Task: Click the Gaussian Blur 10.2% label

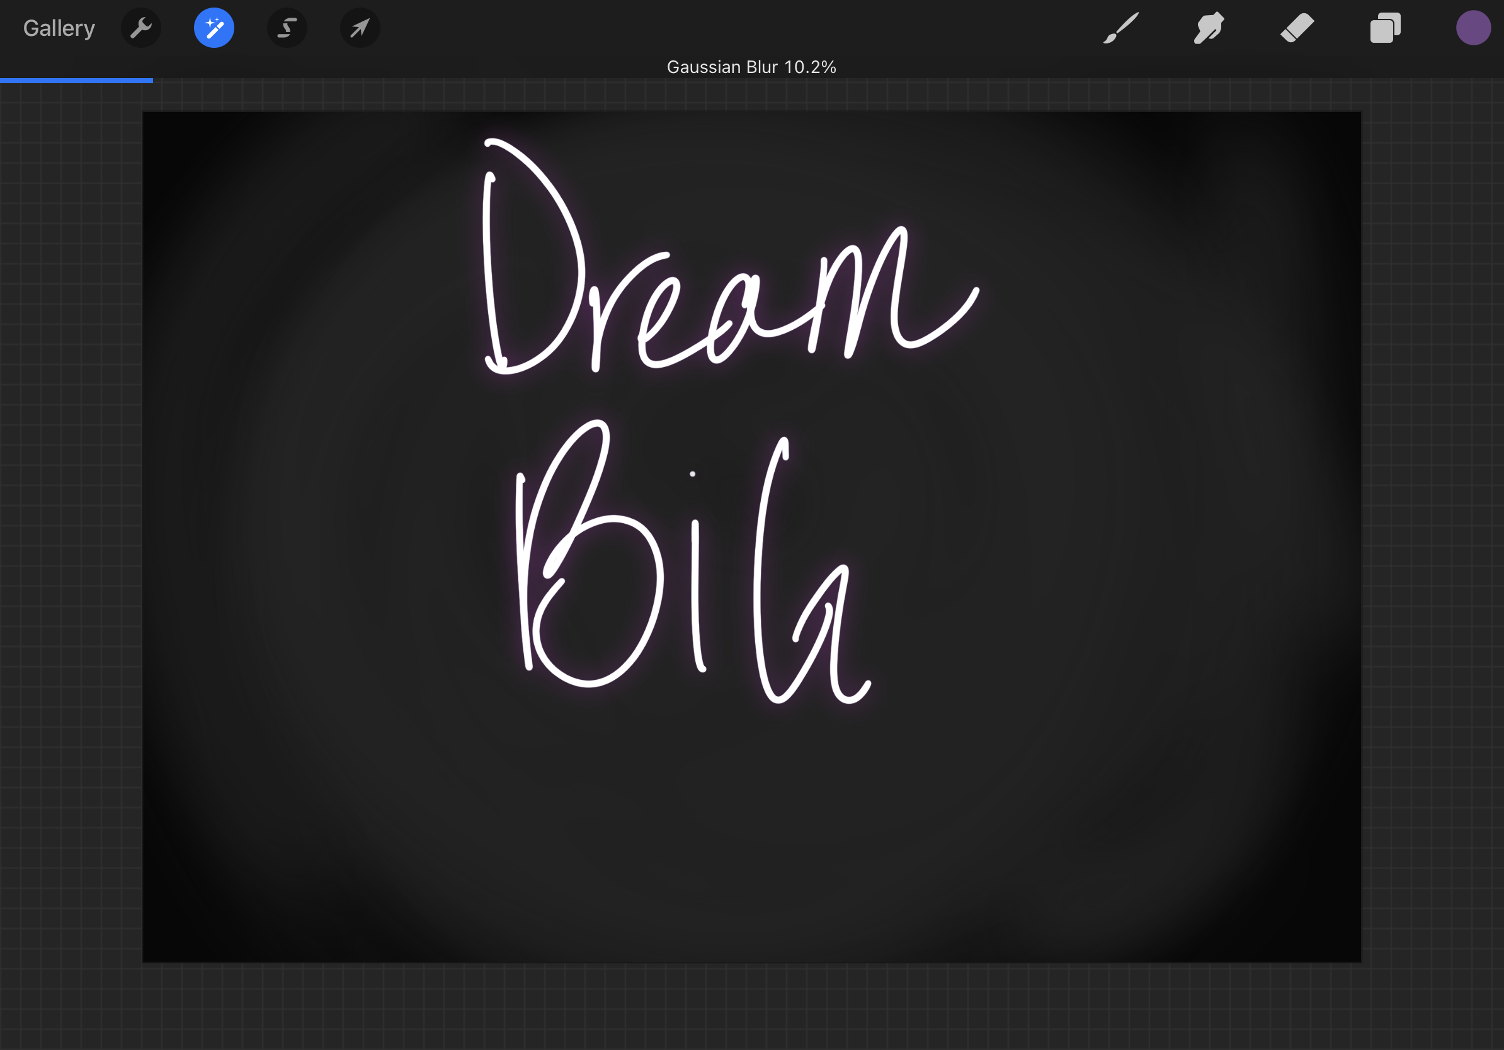Action: tap(751, 67)
